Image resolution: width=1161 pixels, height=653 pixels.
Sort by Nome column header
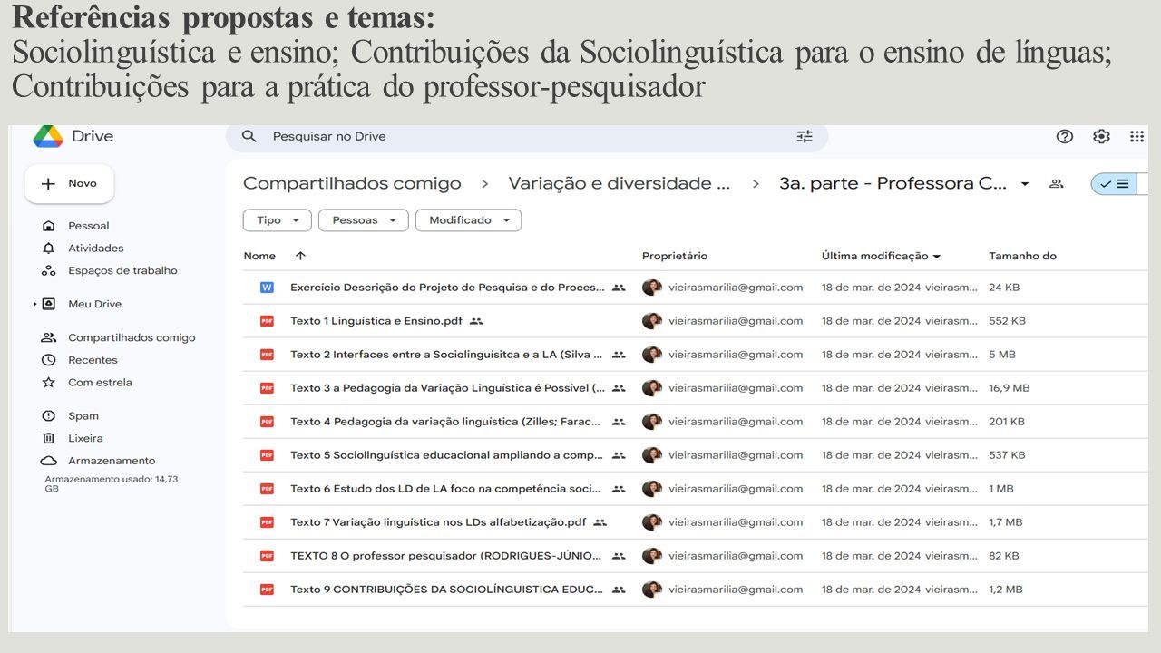point(259,256)
